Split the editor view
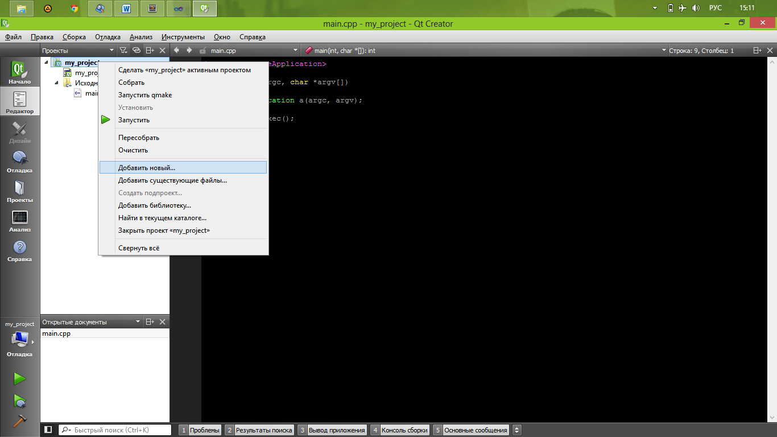This screenshot has height=437, width=777. [758, 51]
